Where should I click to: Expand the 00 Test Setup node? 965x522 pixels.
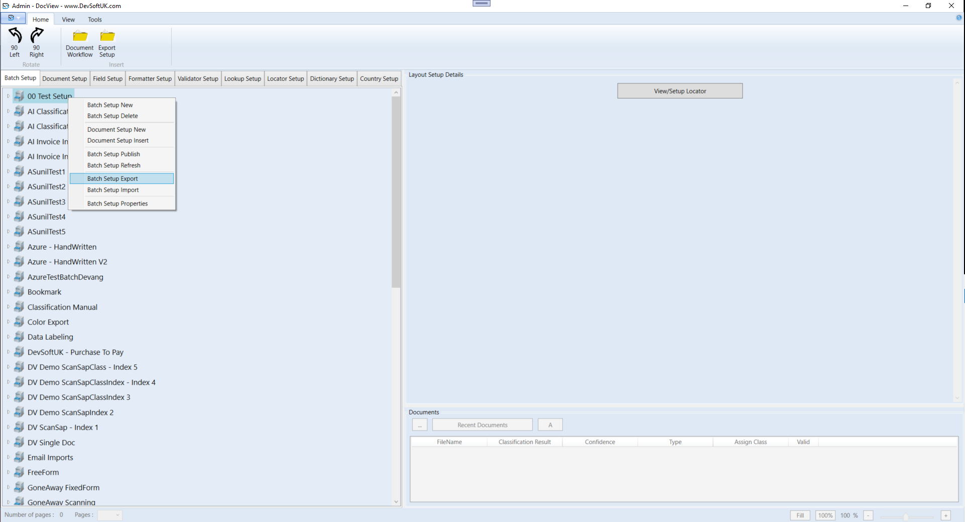[x=8, y=96]
